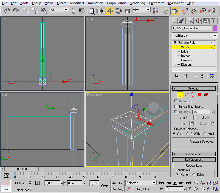The image size is (220, 193).
Task: Open the Hierarchy command panel tab
Action: [190, 21]
